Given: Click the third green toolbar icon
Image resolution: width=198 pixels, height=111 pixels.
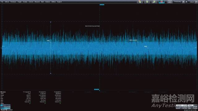Looking at the screenshot, I should (x=154, y=2).
